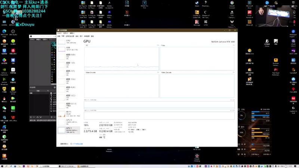Select 磁盘 0 (D:) in the sidebar
The height and width of the screenshot is (168, 299).
click(69, 57)
